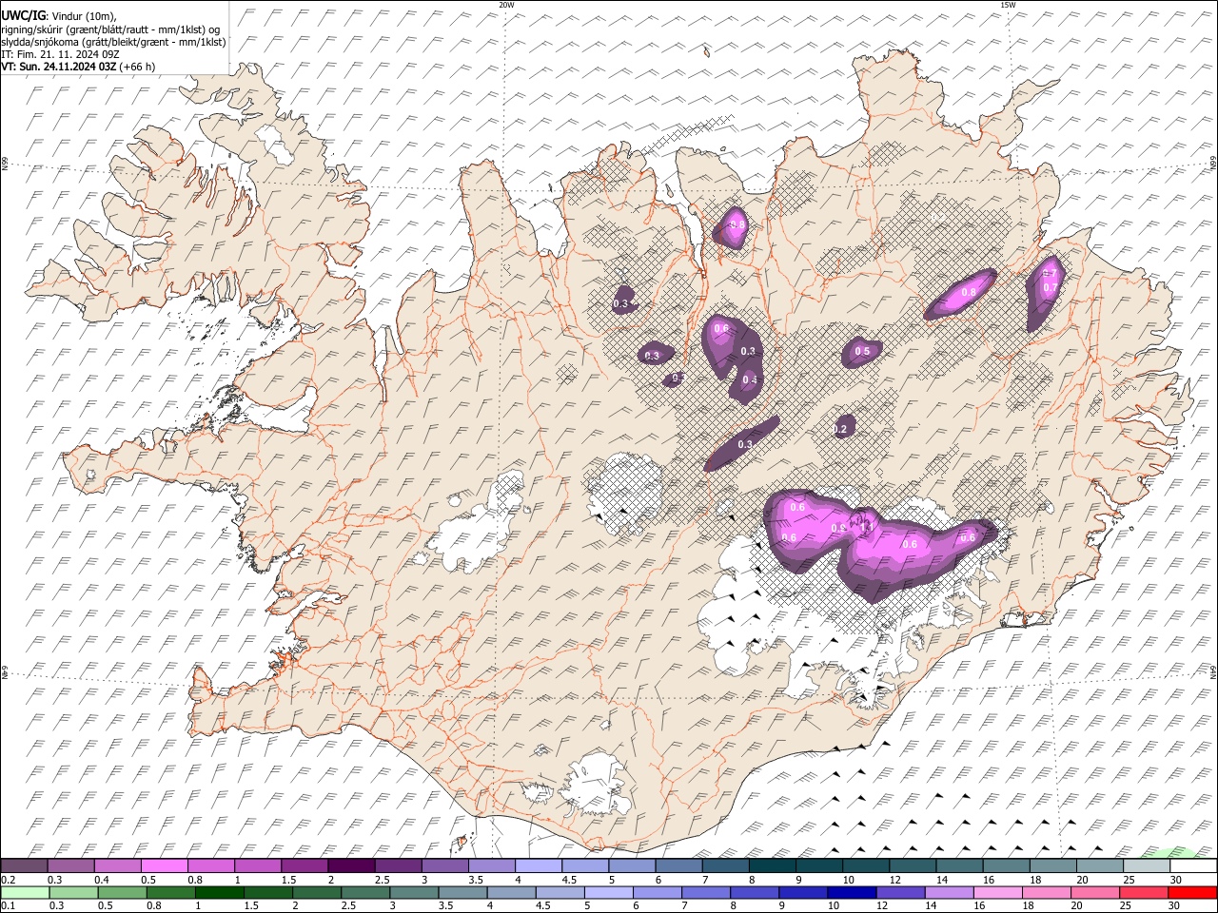Click the 0.1 number label under the bottom legend row
The width and height of the screenshot is (1218, 913).
[9, 906]
